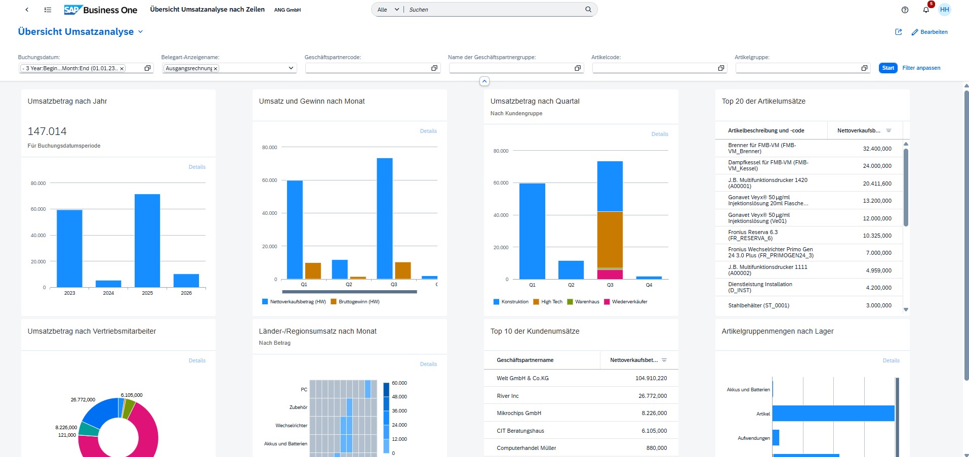The width and height of the screenshot is (969, 457).
Task: Click the Start button
Action: point(887,68)
